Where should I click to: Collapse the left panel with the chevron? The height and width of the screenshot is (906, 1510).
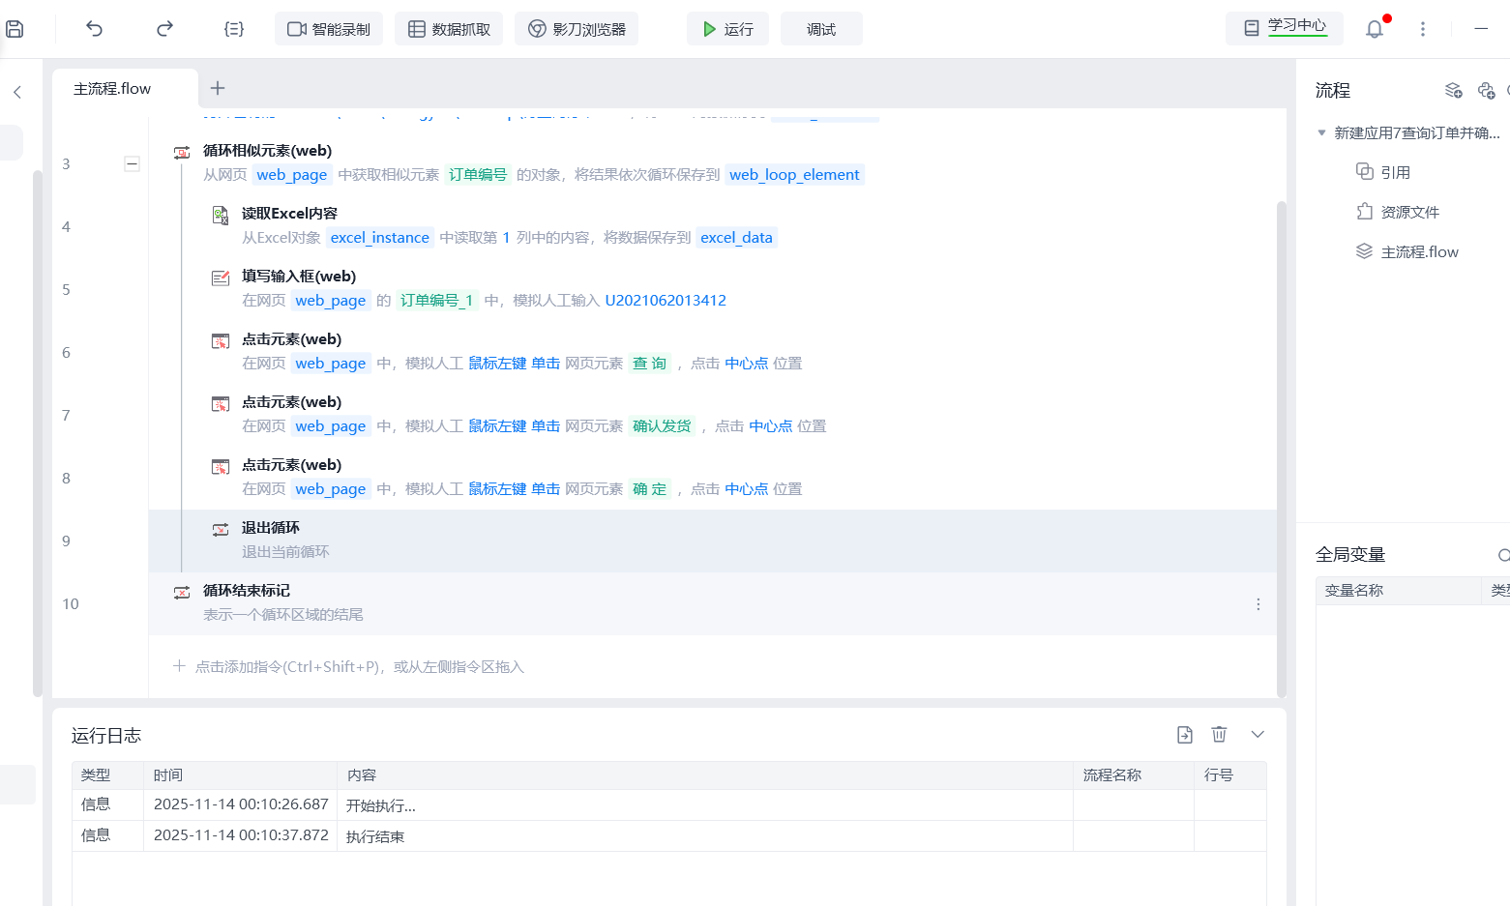click(17, 92)
